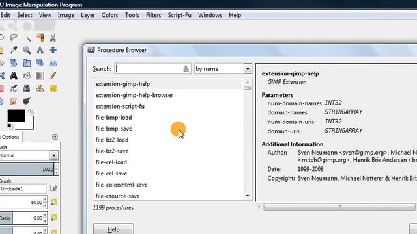Open the Layer menu
The width and height of the screenshot is (417, 234).
tap(88, 15)
